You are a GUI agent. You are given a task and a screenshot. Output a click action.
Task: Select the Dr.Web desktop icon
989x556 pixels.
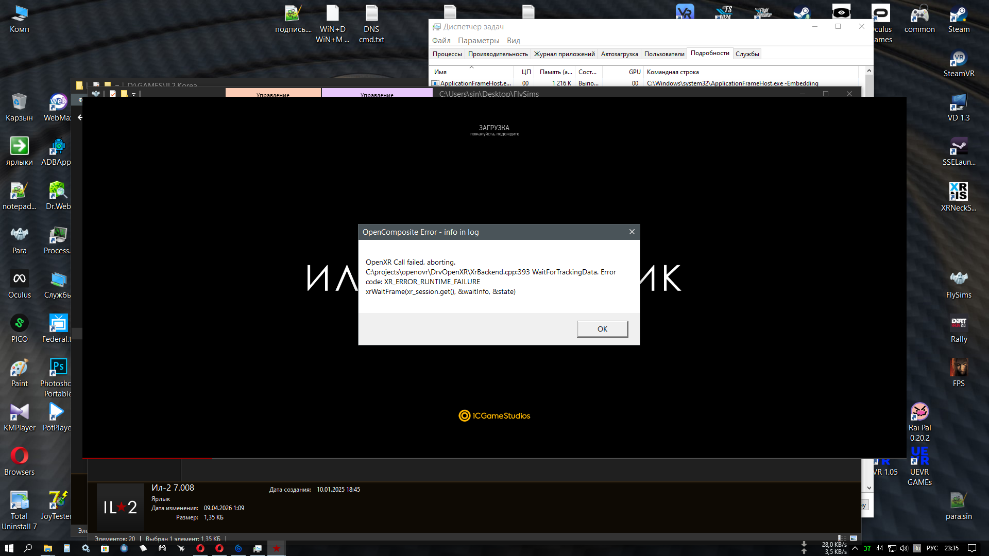(58, 196)
